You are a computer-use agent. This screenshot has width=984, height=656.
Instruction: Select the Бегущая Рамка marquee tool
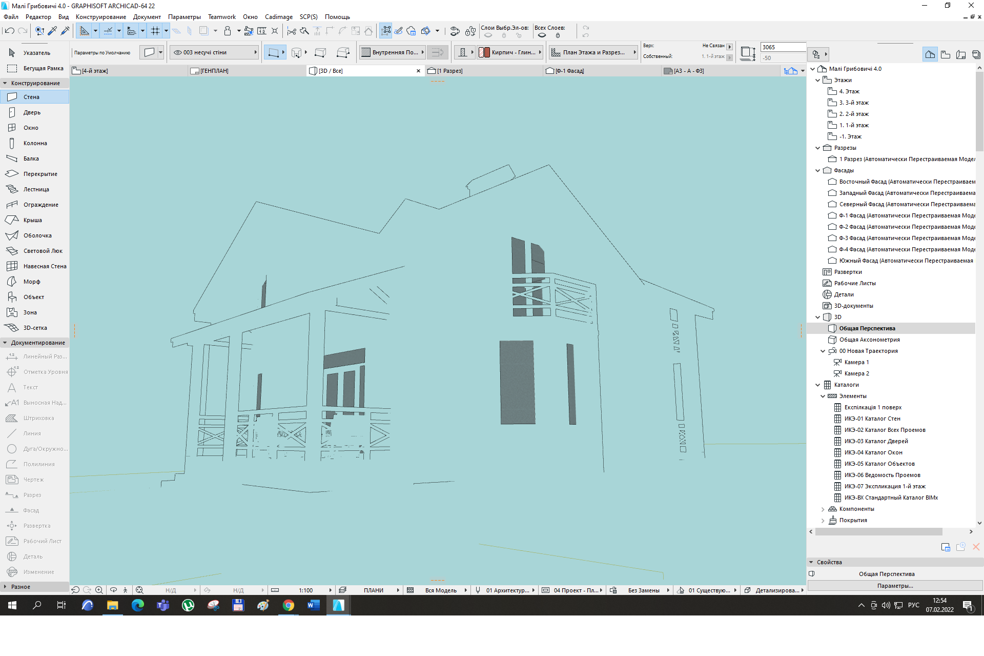click(35, 68)
